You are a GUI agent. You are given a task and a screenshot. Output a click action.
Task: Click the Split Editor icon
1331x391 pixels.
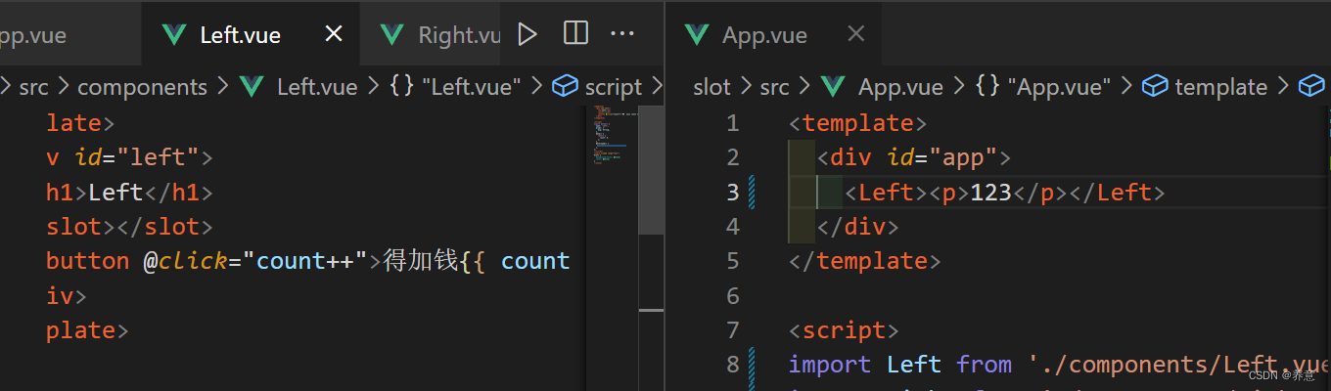pyautogui.click(x=576, y=34)
